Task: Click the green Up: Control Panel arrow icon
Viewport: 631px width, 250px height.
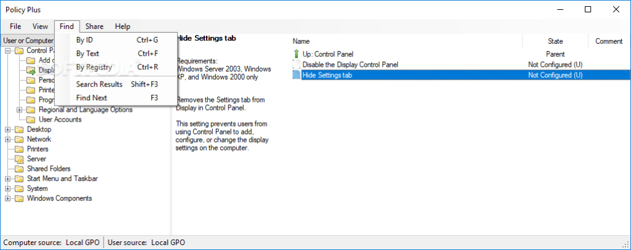Action: 296,54
